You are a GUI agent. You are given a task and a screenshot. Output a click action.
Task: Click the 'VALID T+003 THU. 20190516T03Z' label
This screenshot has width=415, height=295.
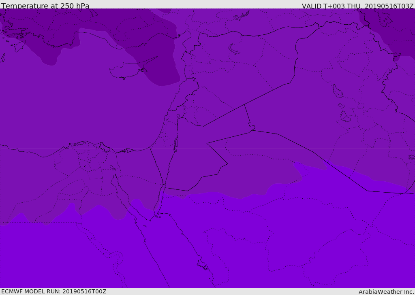coord(357,6)
